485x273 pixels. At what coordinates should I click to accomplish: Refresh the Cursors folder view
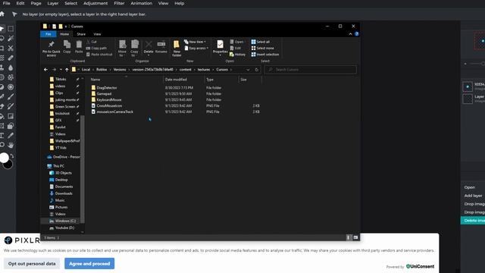tap(256, 70)
